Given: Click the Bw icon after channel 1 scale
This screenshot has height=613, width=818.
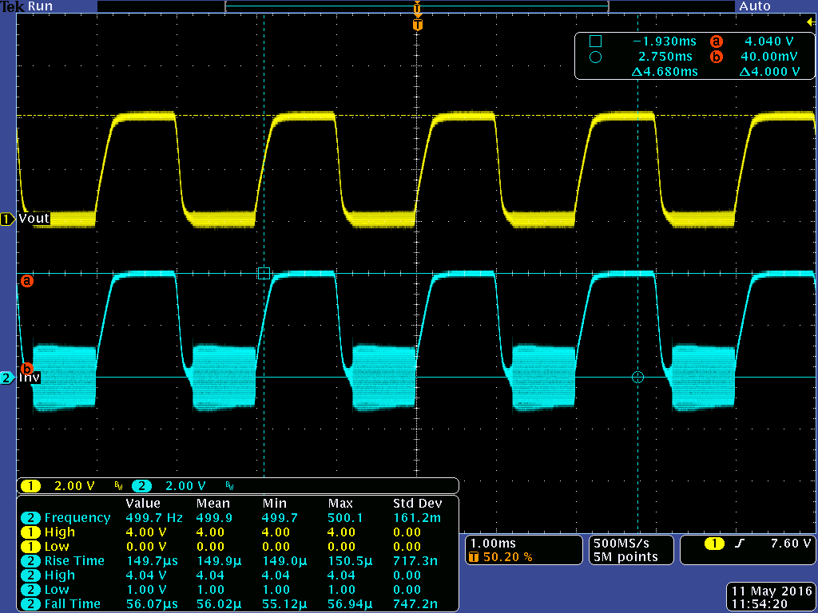Looking at the screenshot, I should click(x=119, y=487).
